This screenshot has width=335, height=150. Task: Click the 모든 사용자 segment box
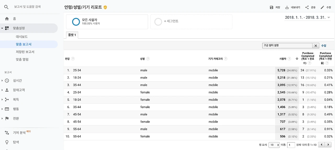[x=107, y=22]
